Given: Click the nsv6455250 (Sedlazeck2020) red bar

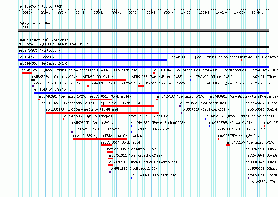Looking at the screenshot, I should 228,145.
